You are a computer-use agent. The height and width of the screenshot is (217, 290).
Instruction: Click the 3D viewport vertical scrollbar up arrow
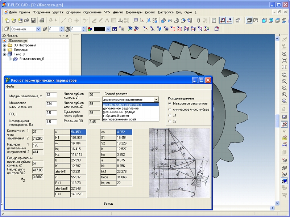click(277, 39)
